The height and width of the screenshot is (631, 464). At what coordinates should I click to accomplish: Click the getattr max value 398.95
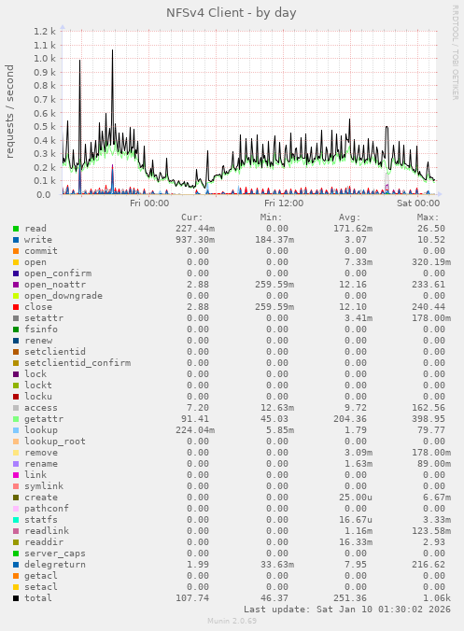click(x=429, y=419)
